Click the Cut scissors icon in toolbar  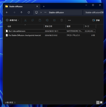[x=25, y=20]
